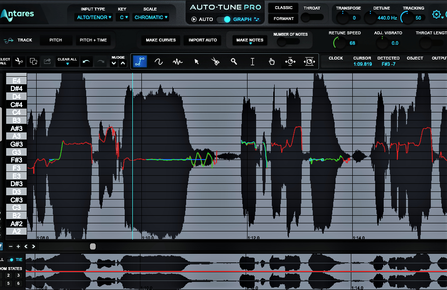Click the Import Auto button
The height and width of the screenshot is (290, 447).
click(203, 40)
